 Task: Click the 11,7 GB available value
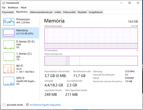tap(79, 76)
